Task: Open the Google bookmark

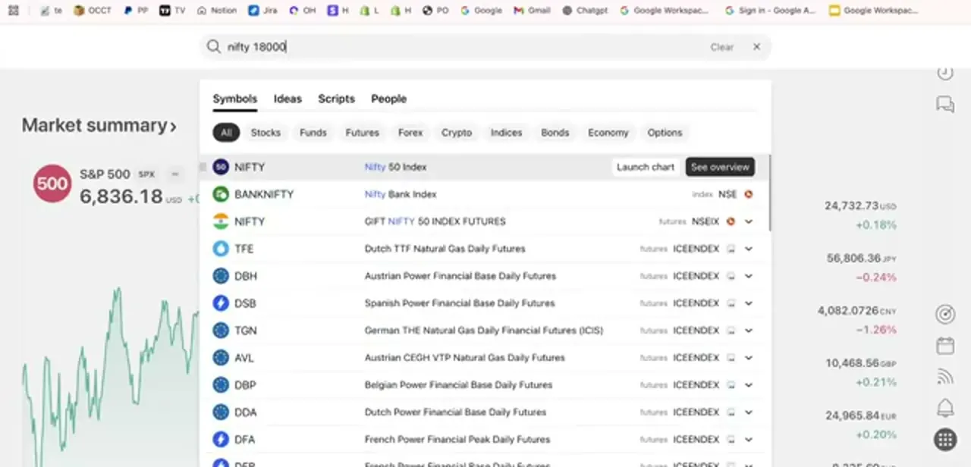Action: pos(481,11)
